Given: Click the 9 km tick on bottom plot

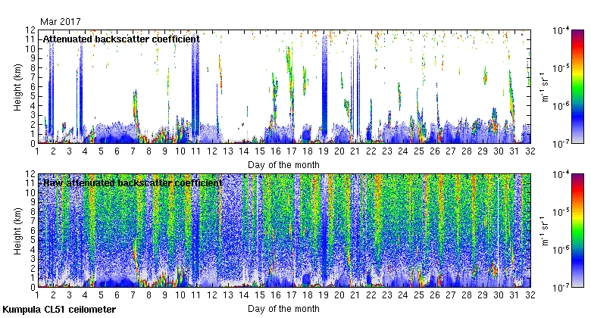Looking at the screenshot, I should (33, 202).
